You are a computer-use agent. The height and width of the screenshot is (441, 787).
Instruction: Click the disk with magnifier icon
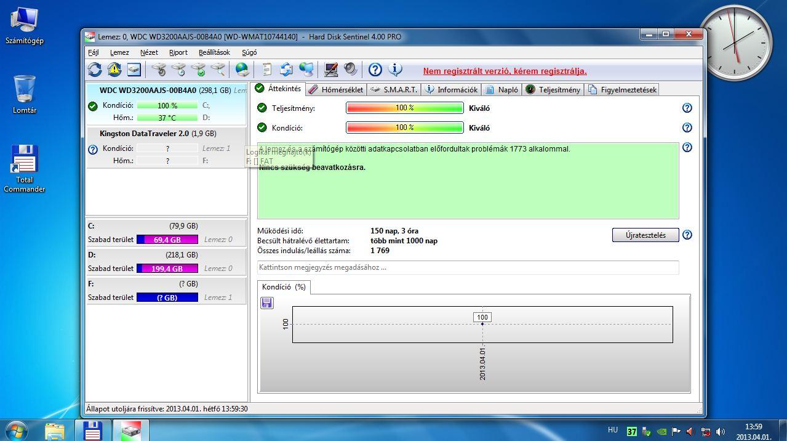click(x=218, y=70)
